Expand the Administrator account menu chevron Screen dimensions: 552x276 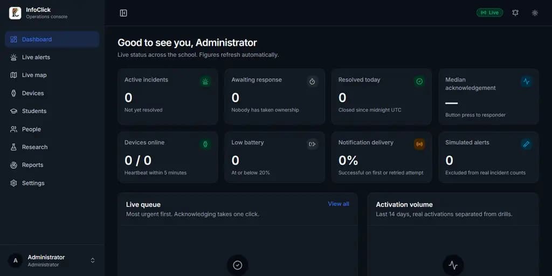pyautogui.click(x=93, y=260)
